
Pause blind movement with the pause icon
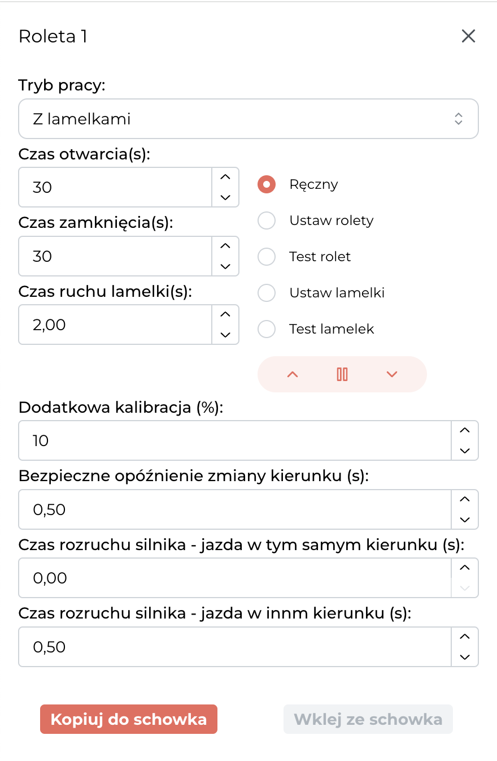342,374
